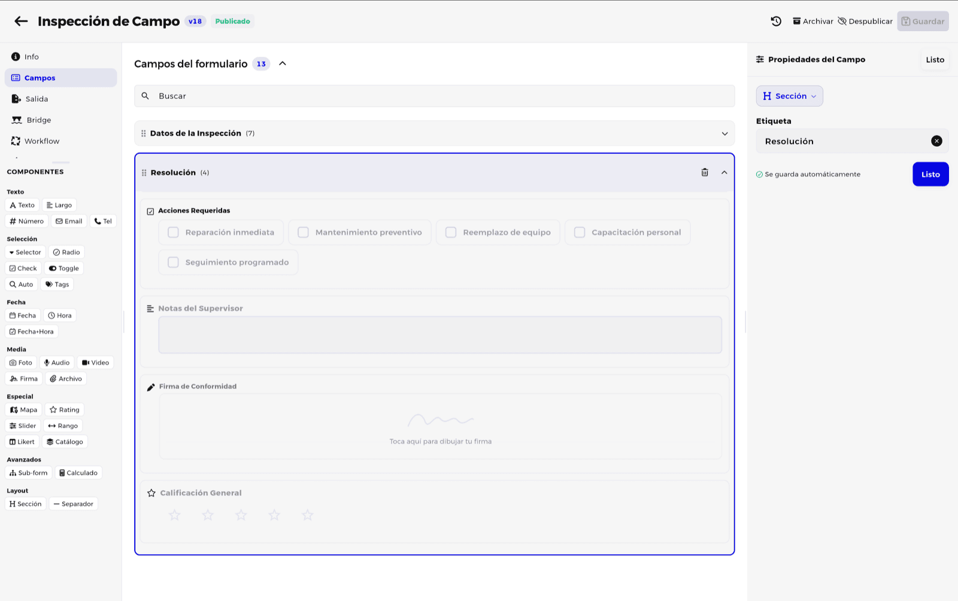The height and width of the screenshot is (601, 958).
Task: Select the Firma component
Action: coord(24,379)
